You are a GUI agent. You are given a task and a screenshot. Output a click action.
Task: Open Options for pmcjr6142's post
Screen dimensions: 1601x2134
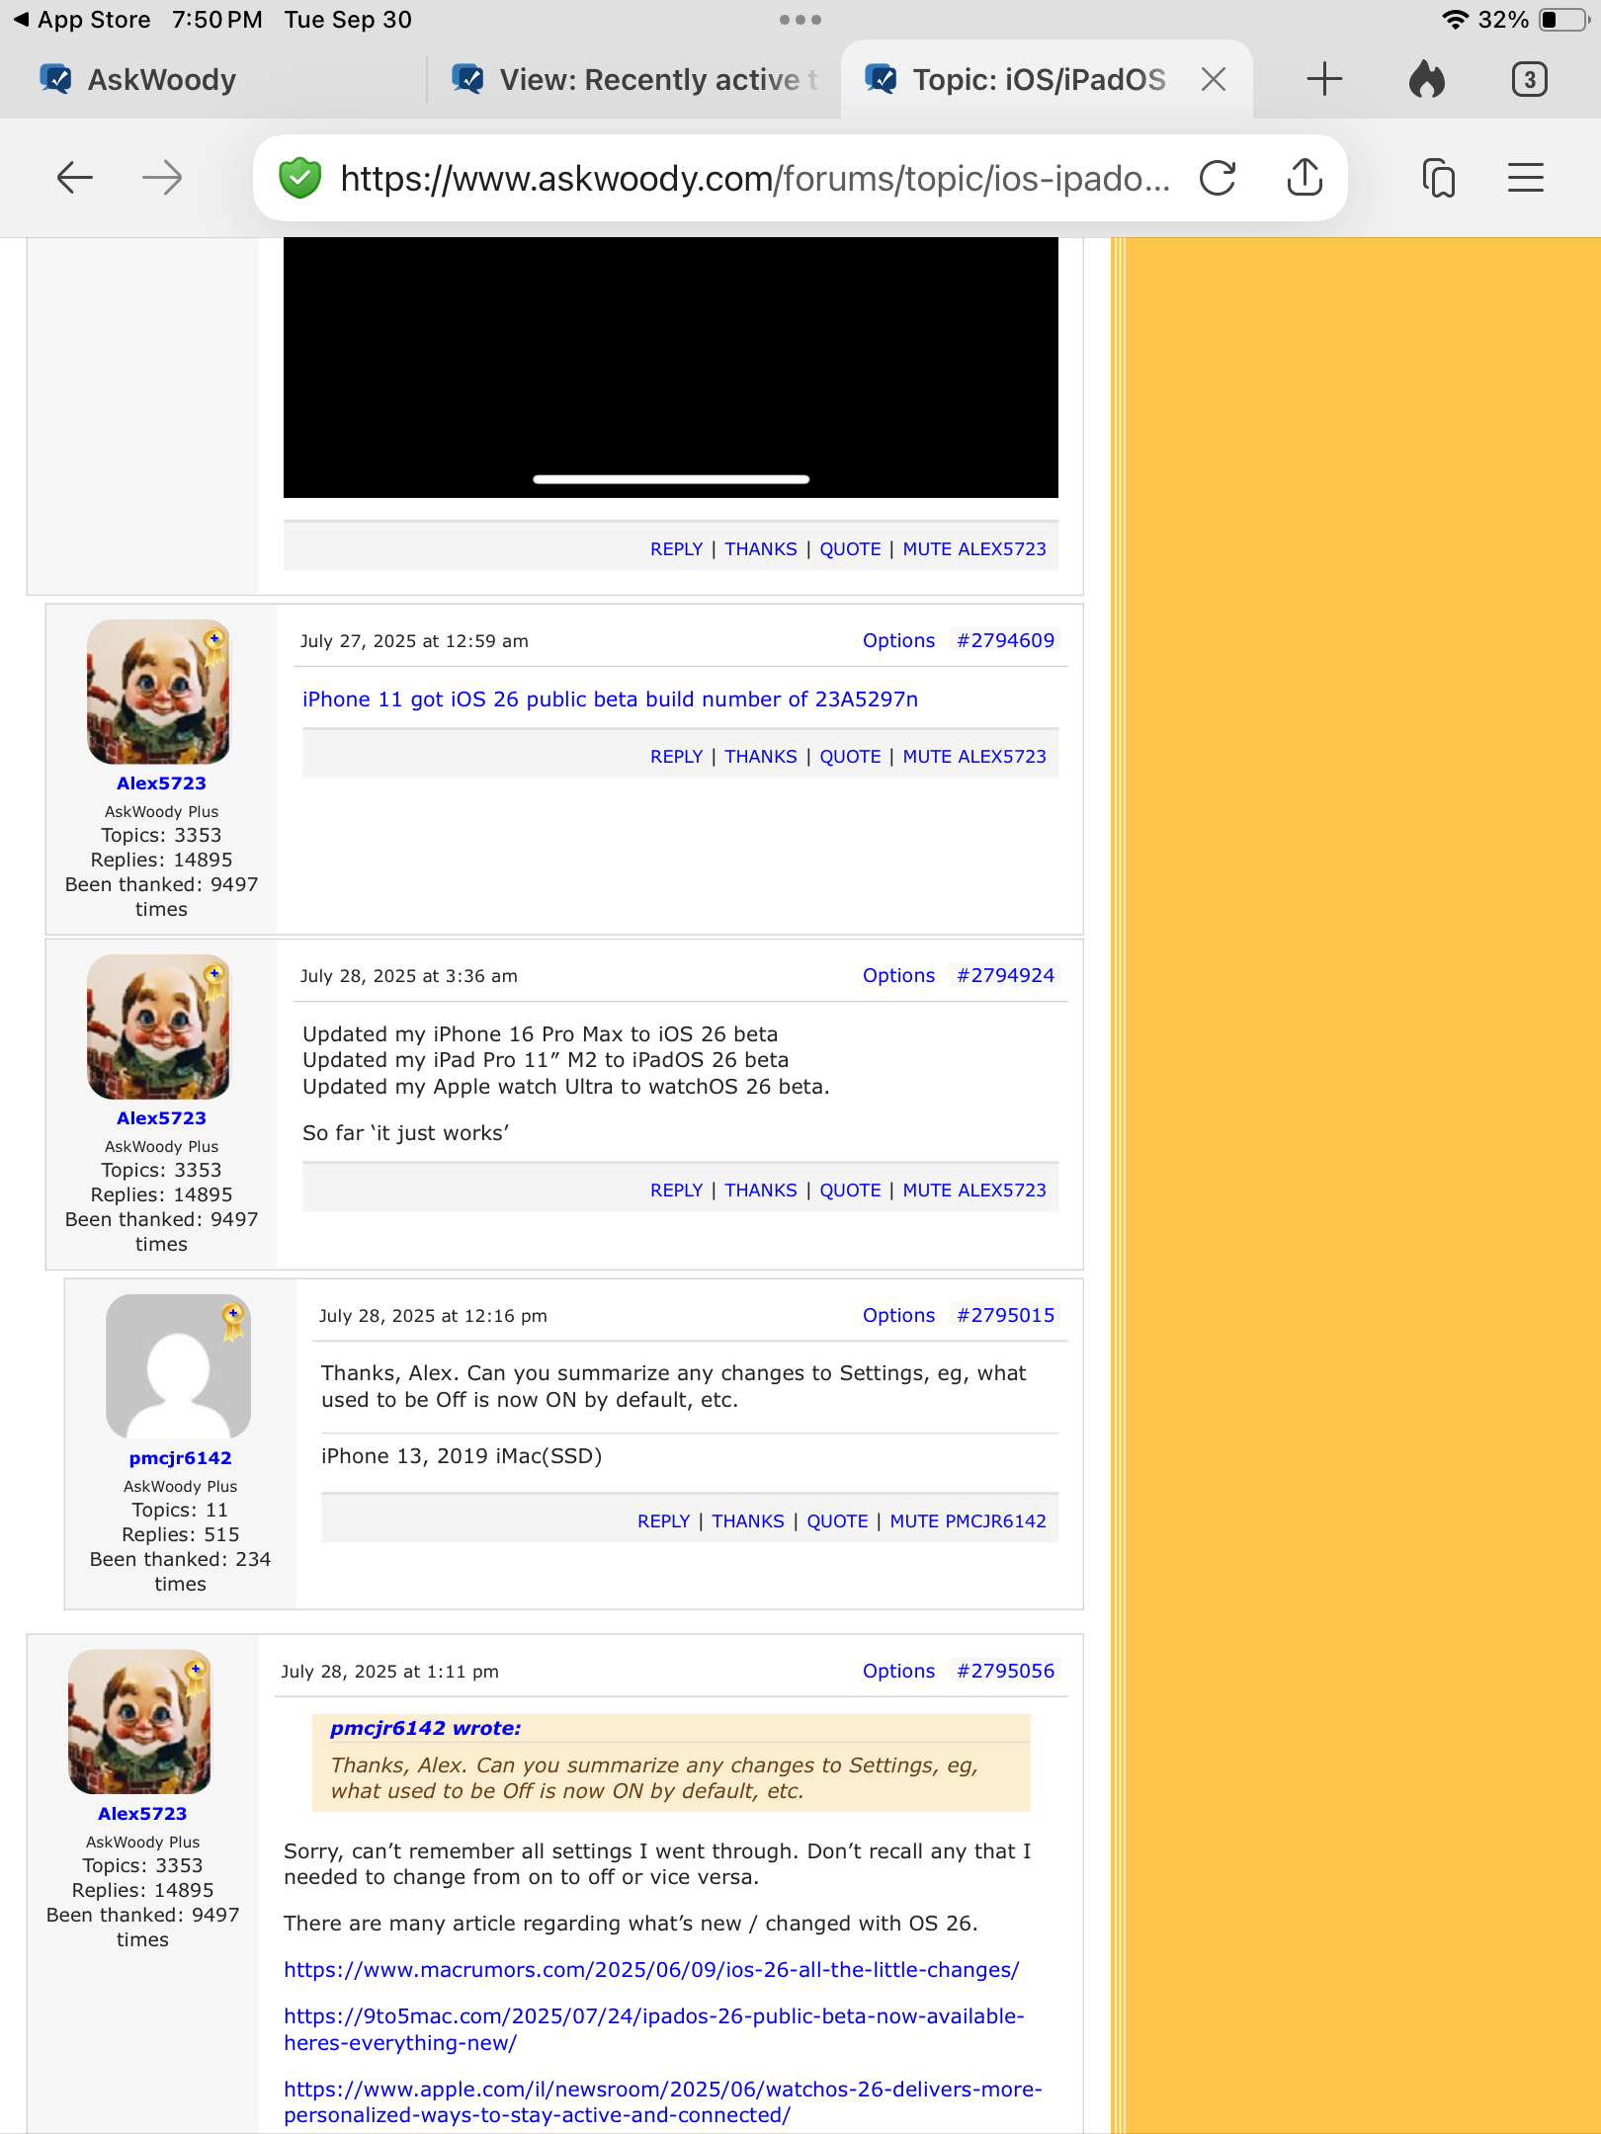[x=897, y=1315]
